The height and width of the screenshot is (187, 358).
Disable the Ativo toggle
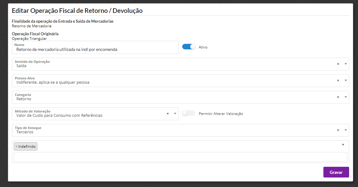[189, 47]
